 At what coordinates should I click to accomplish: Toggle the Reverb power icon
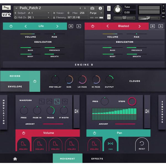[x=35, y=81]
